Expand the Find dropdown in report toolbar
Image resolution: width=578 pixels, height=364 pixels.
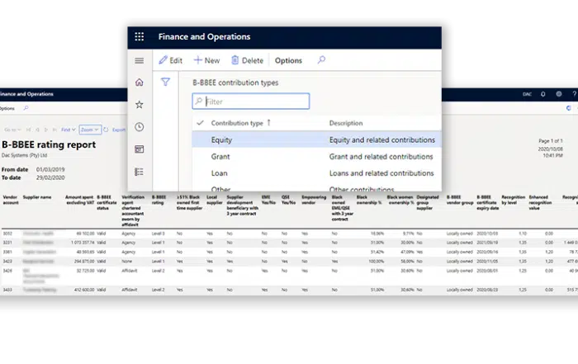point(67,130)
